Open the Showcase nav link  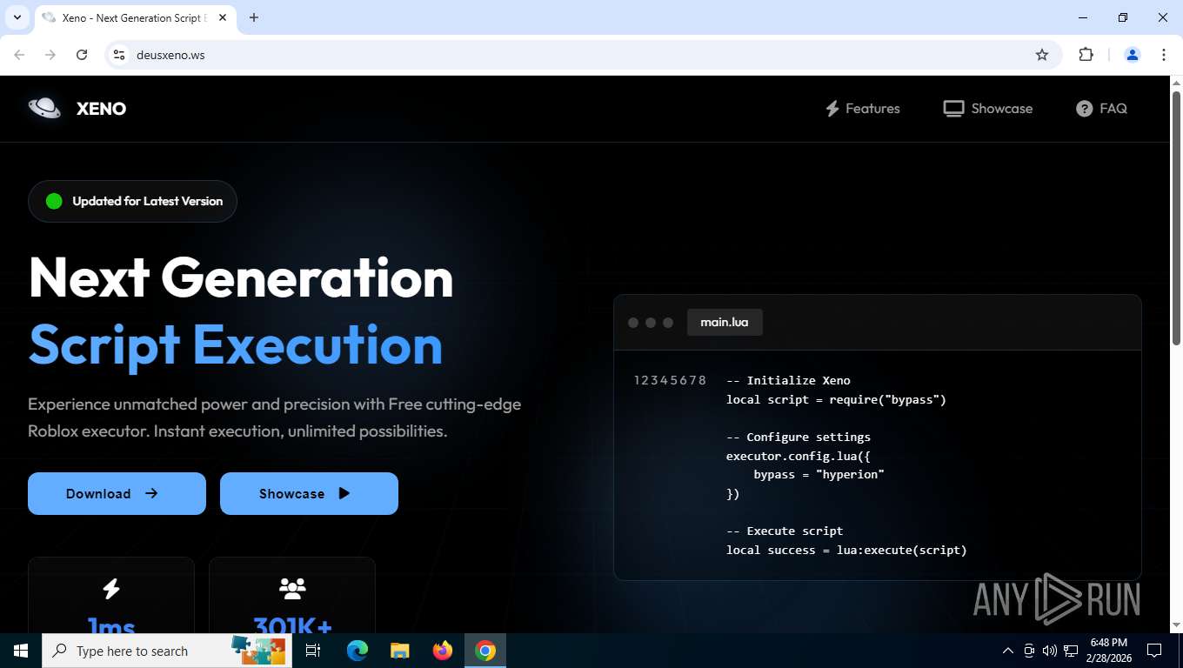(988, 109)
